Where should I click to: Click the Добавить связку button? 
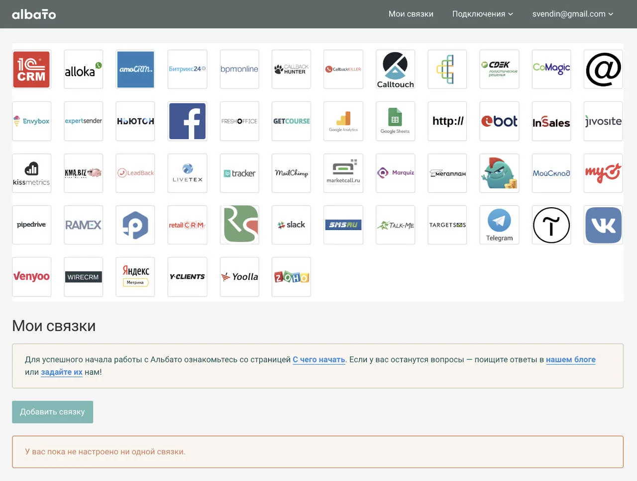point(52,412)
